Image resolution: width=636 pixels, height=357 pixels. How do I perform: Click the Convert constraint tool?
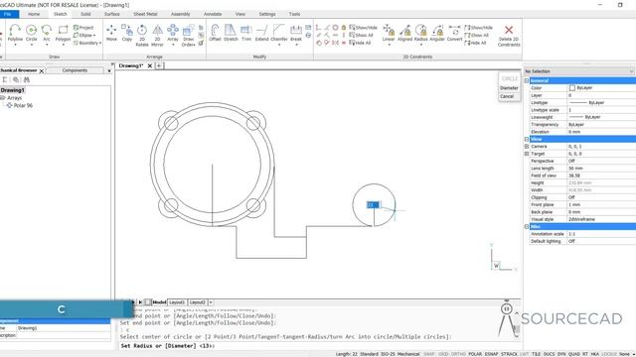pyautogui.click(x=455, y=33)
